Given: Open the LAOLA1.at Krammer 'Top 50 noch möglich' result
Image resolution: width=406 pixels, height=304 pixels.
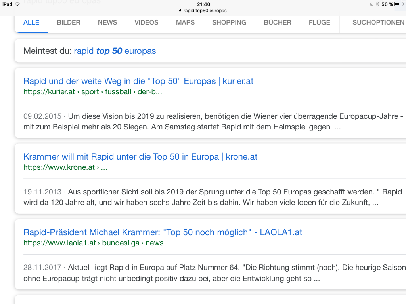Looking at the screenshot, I should (x=163, y=232).
